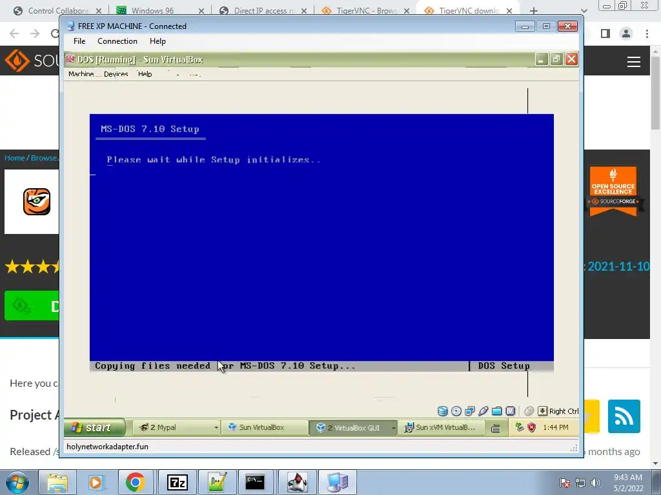661x495 pixels.
Task: Click the Action Center flag tray icon
Action: (565, 483)
